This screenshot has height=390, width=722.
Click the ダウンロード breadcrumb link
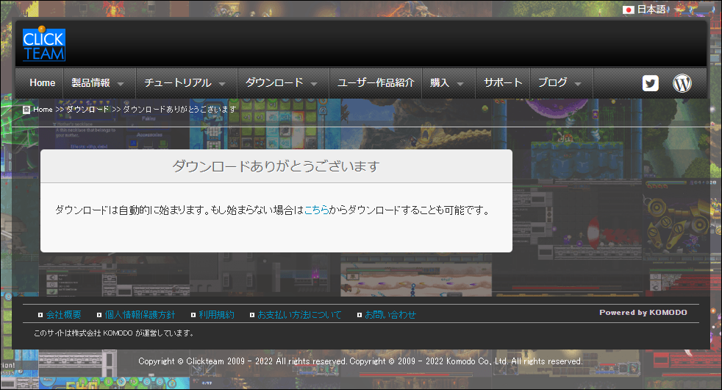tap(87, 110)
